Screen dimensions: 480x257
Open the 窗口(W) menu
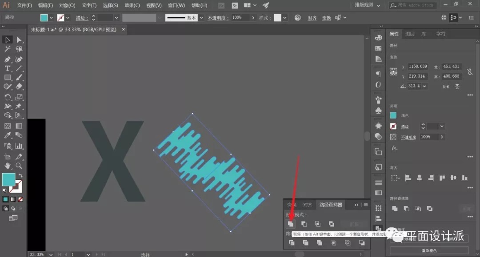pos(176,5)
